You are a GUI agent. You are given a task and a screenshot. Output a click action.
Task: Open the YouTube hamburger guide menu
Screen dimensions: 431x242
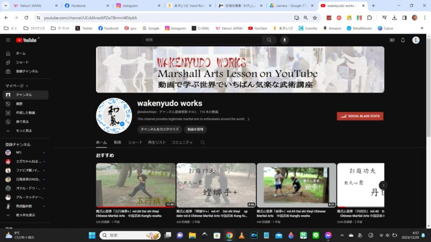point(8,40)
